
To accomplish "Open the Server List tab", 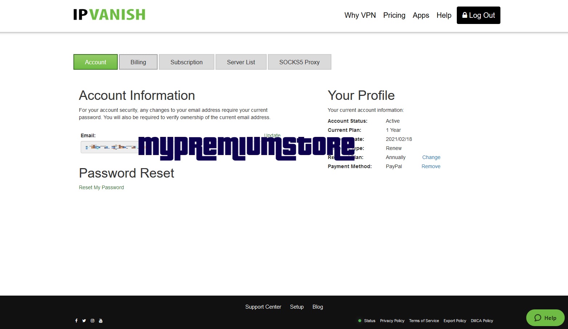I will (241, 62).
